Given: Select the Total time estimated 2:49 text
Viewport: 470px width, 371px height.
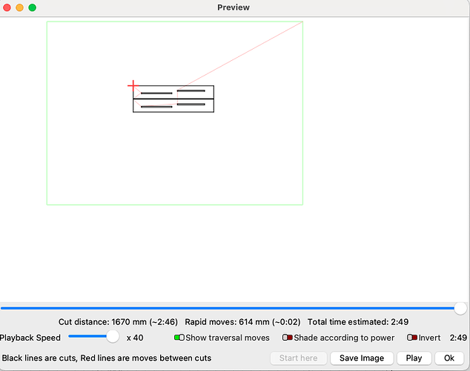Looking at the screenshot, I should tap(358, 322).
